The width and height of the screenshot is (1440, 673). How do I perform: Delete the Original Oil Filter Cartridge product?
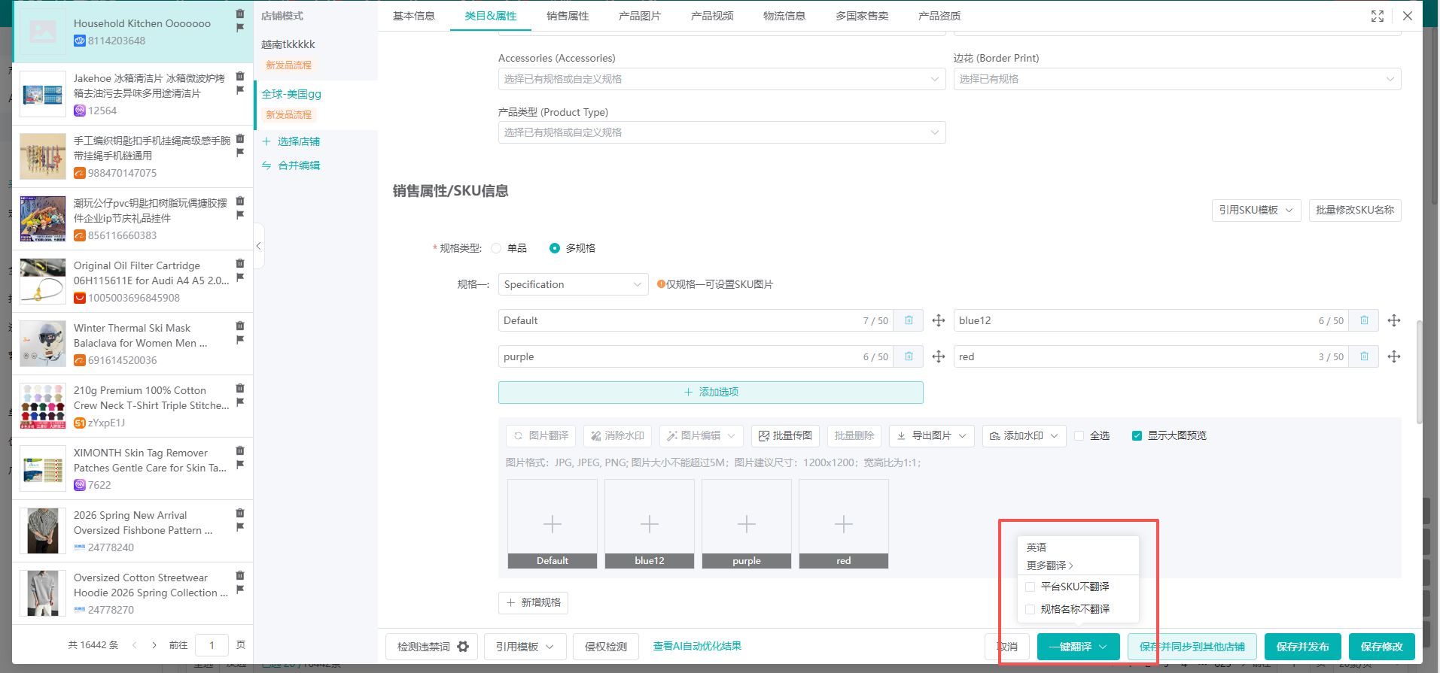click(240, 263)
